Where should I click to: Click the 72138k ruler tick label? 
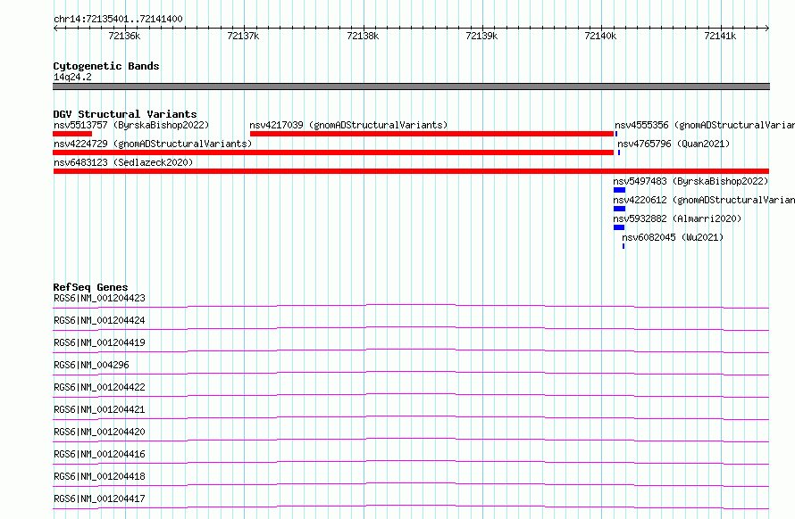[x=363, y=36]
